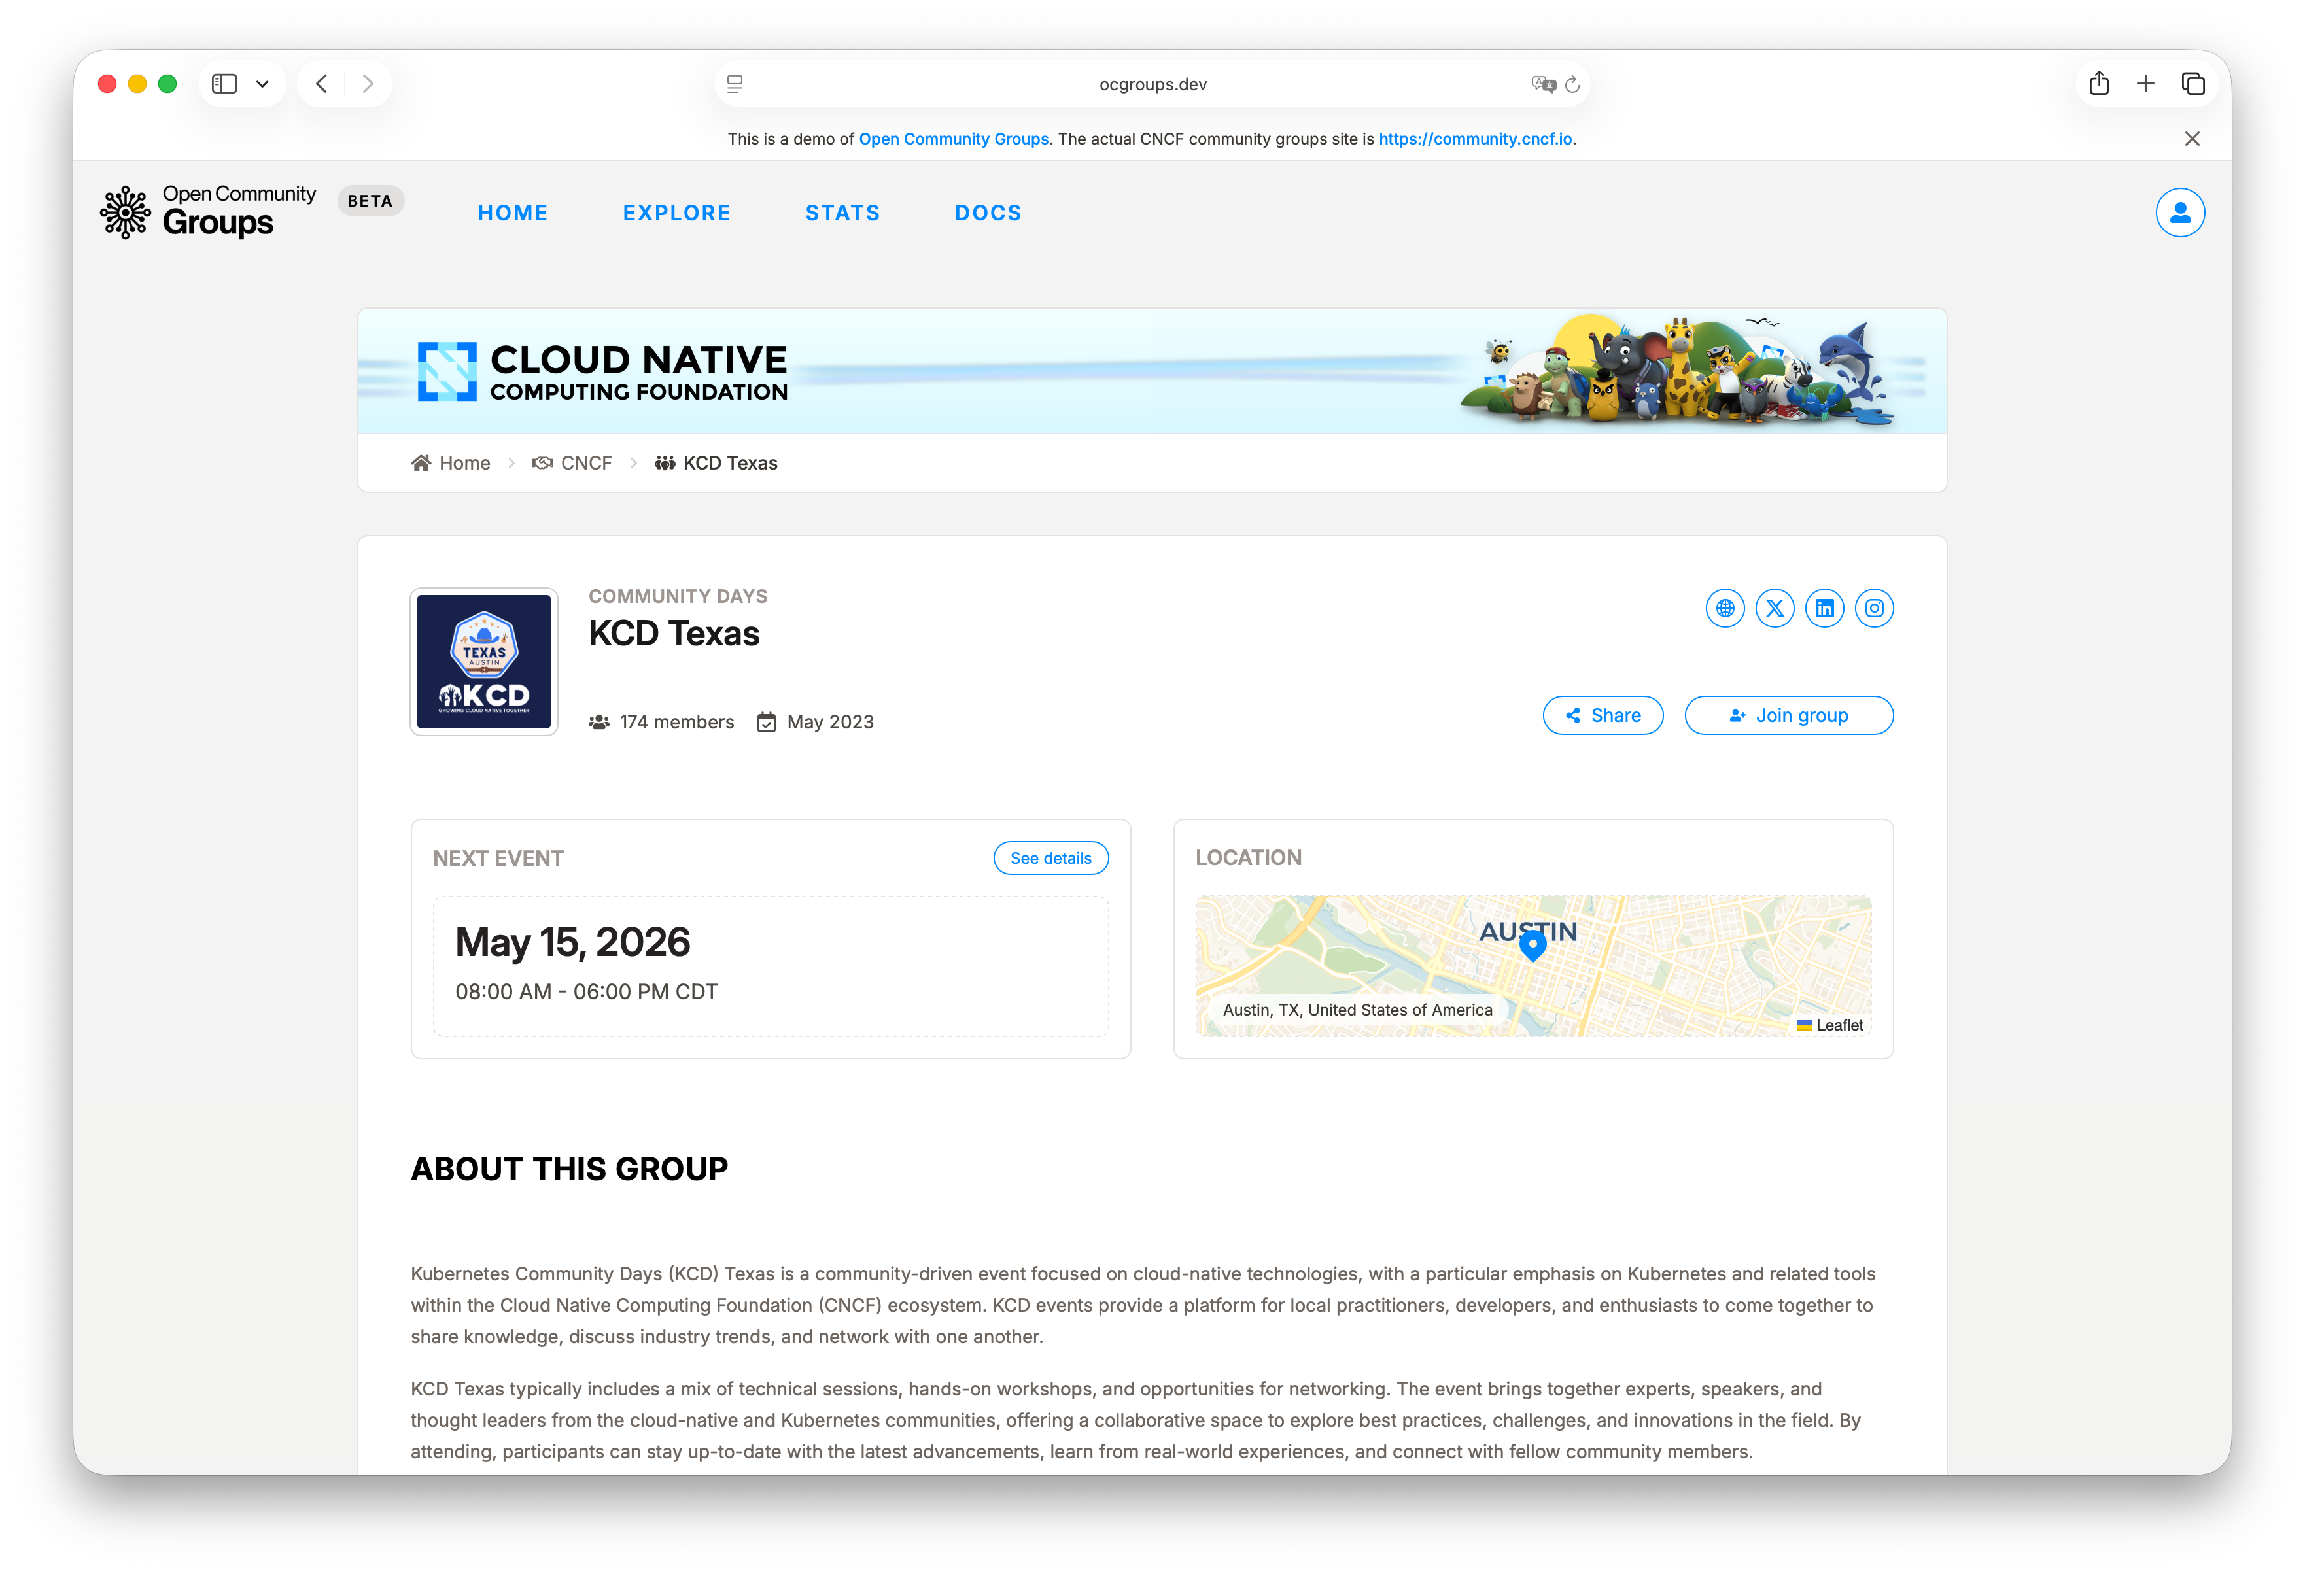Open the Open Community Groups link
2305x1572 pixels.
[x=953, y=139]
